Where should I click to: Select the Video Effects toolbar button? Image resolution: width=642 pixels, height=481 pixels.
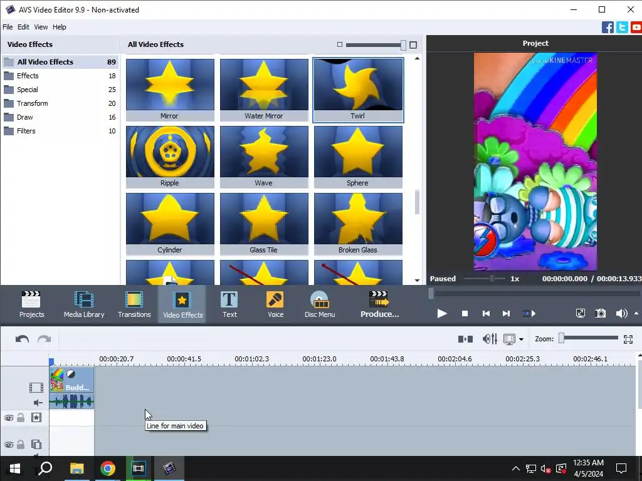tap(182, 304)
